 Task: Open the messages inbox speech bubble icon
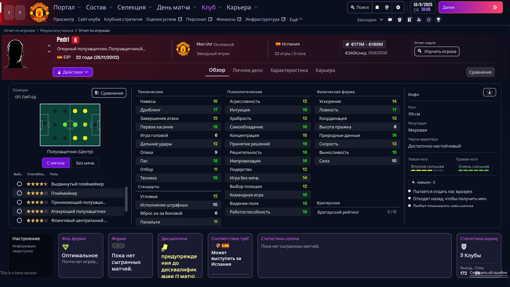tap(390, 20)
